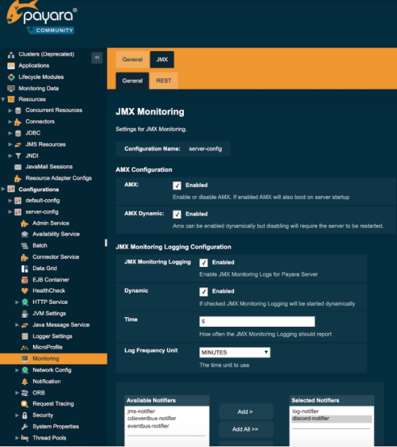Expand the HTTP Service tree node

(x=18, y=302)
